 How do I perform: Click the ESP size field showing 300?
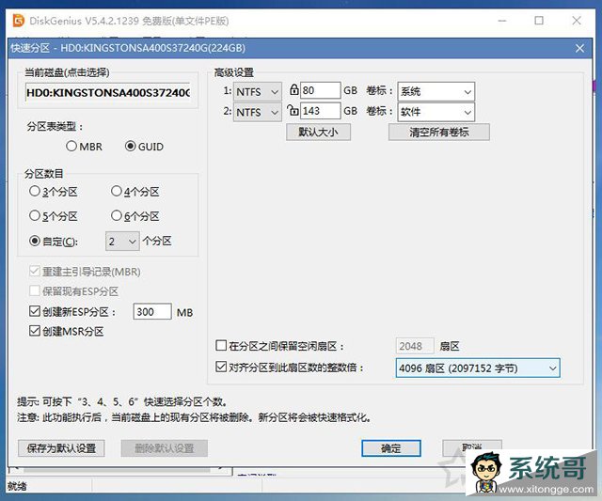pos(152,311)
